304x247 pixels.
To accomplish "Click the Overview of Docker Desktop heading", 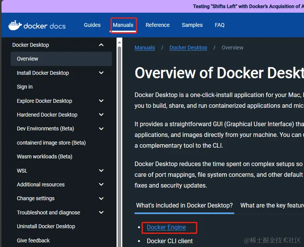I will click(x=219, y=73).
